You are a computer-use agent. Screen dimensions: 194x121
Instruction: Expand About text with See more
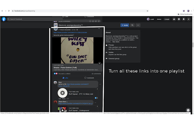pyautogui.click(x=116, y=42)
